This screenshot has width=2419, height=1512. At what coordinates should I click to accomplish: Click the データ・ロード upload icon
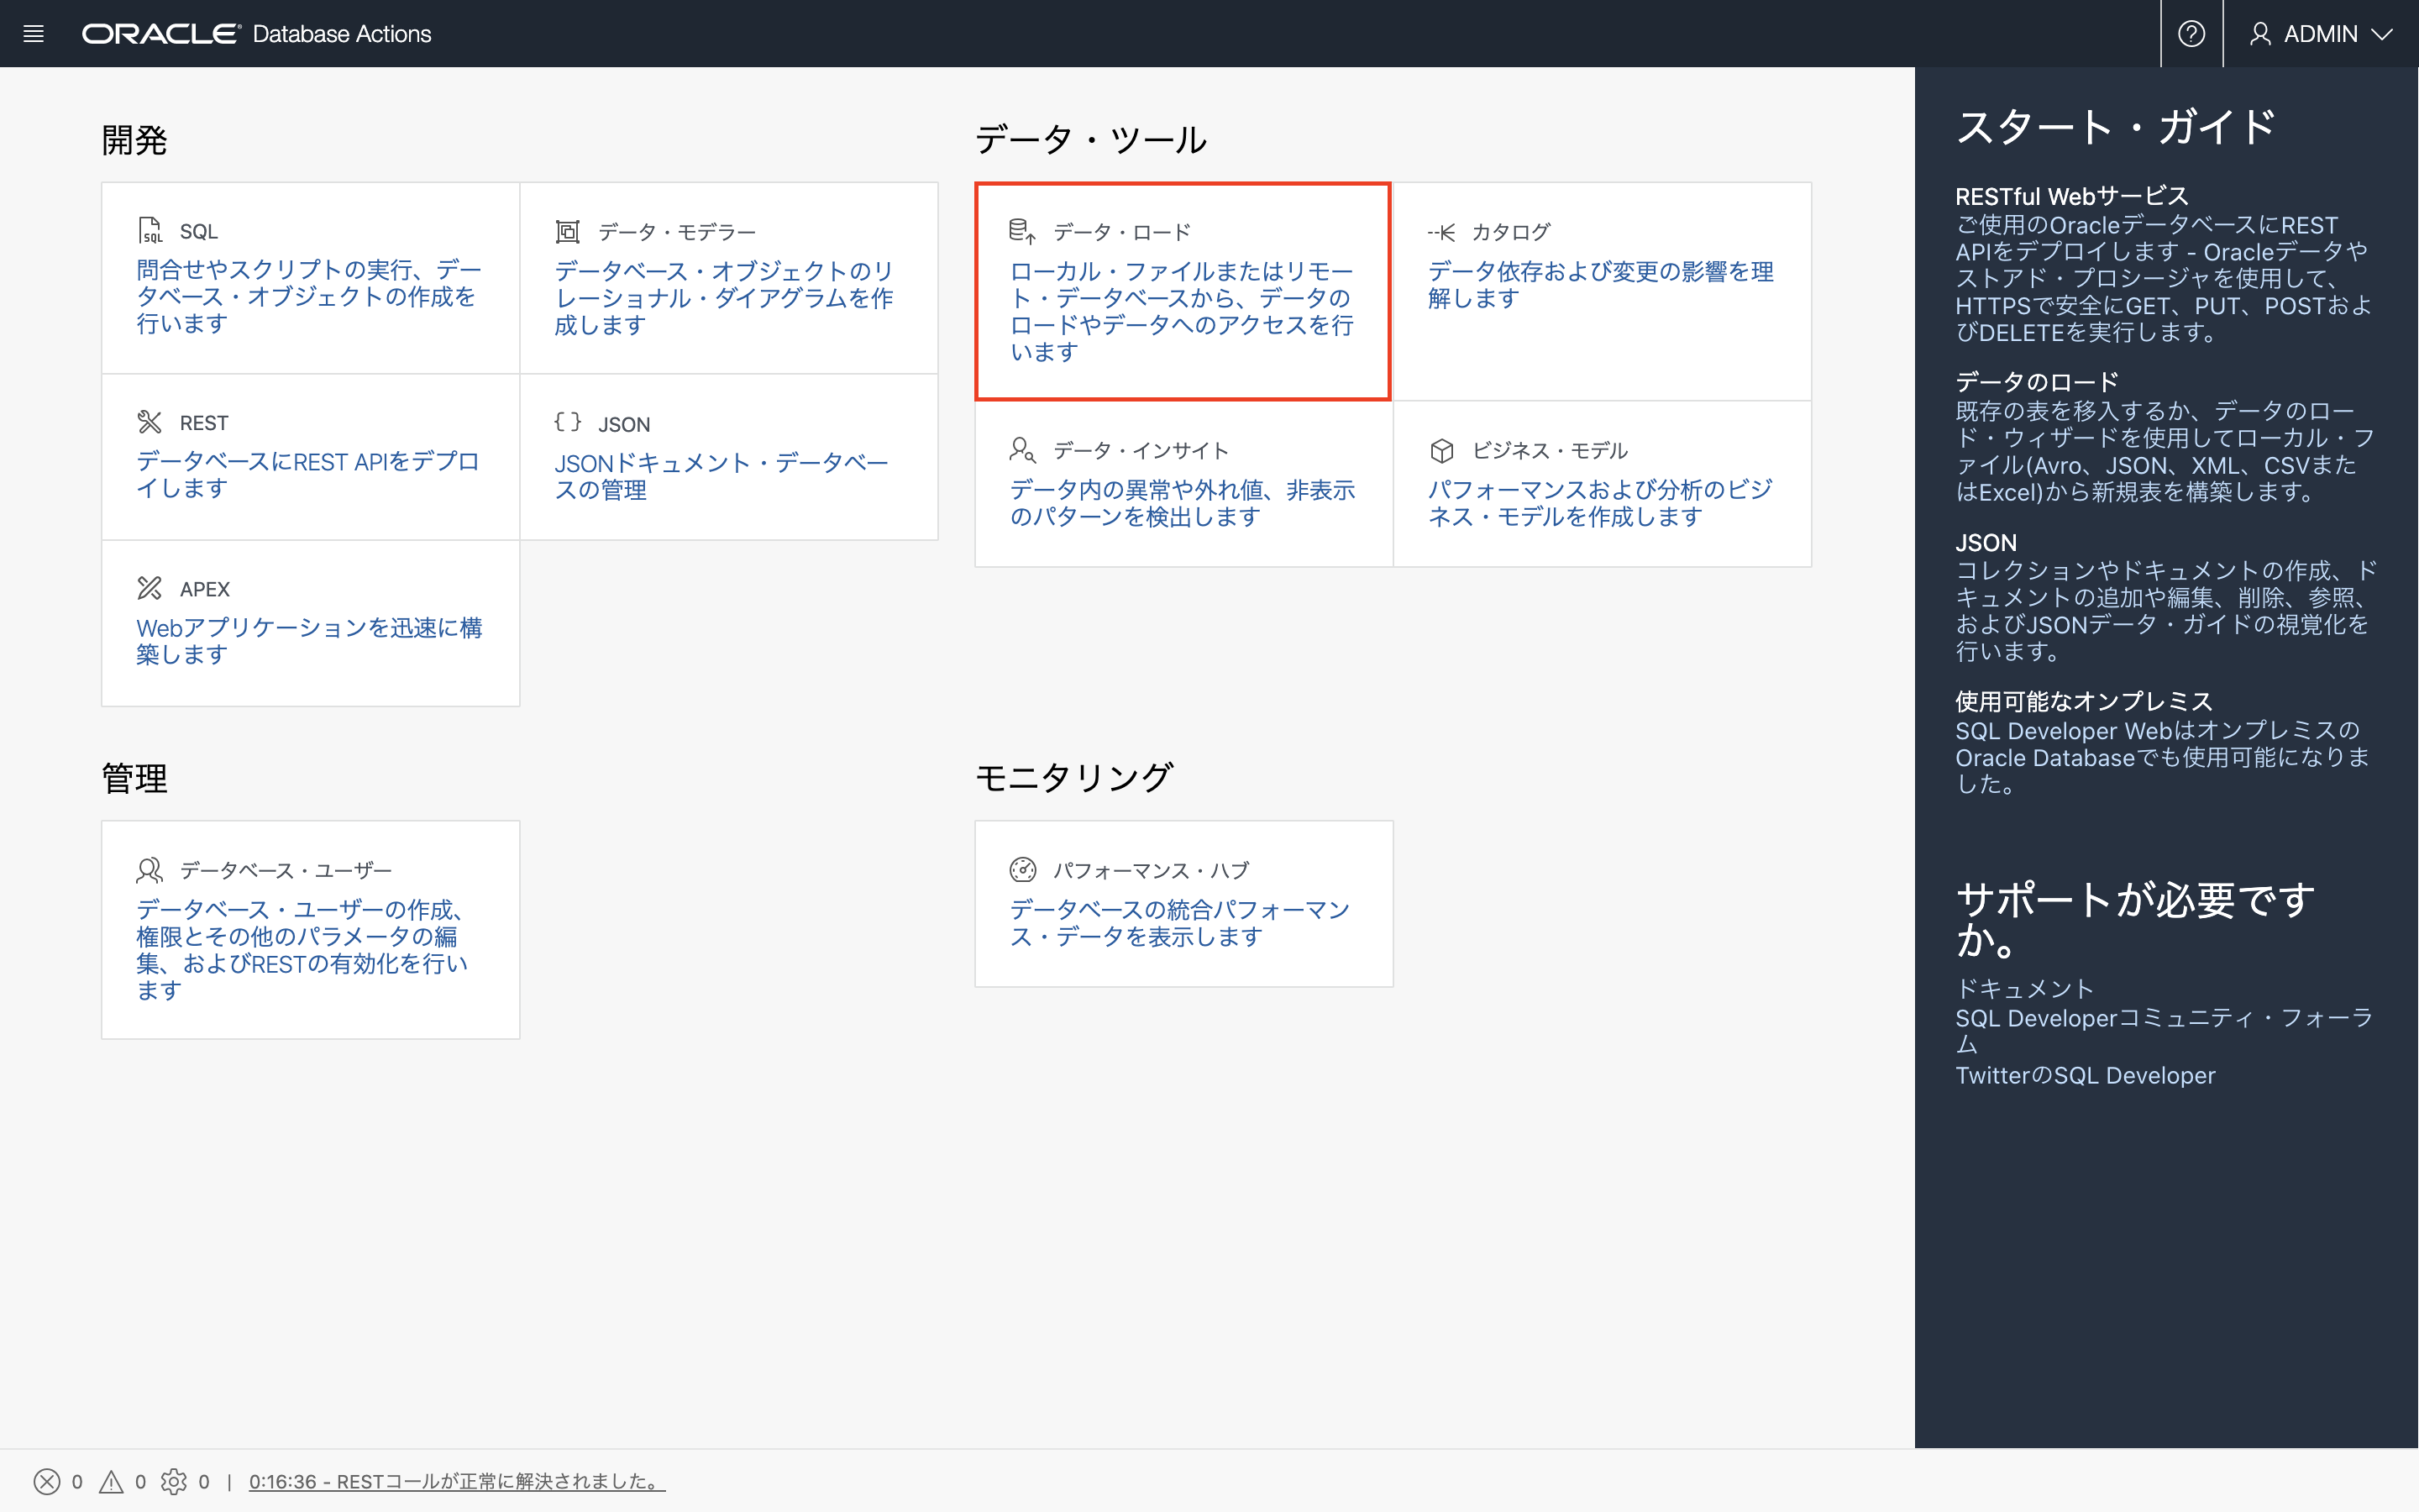[x=1021, y=230]
